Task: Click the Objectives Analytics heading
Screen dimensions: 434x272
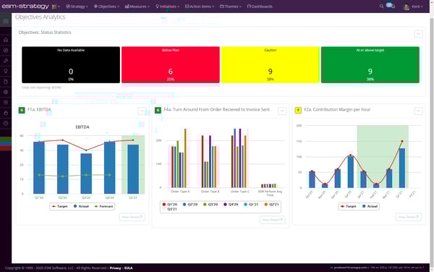Action: [40, 17]
